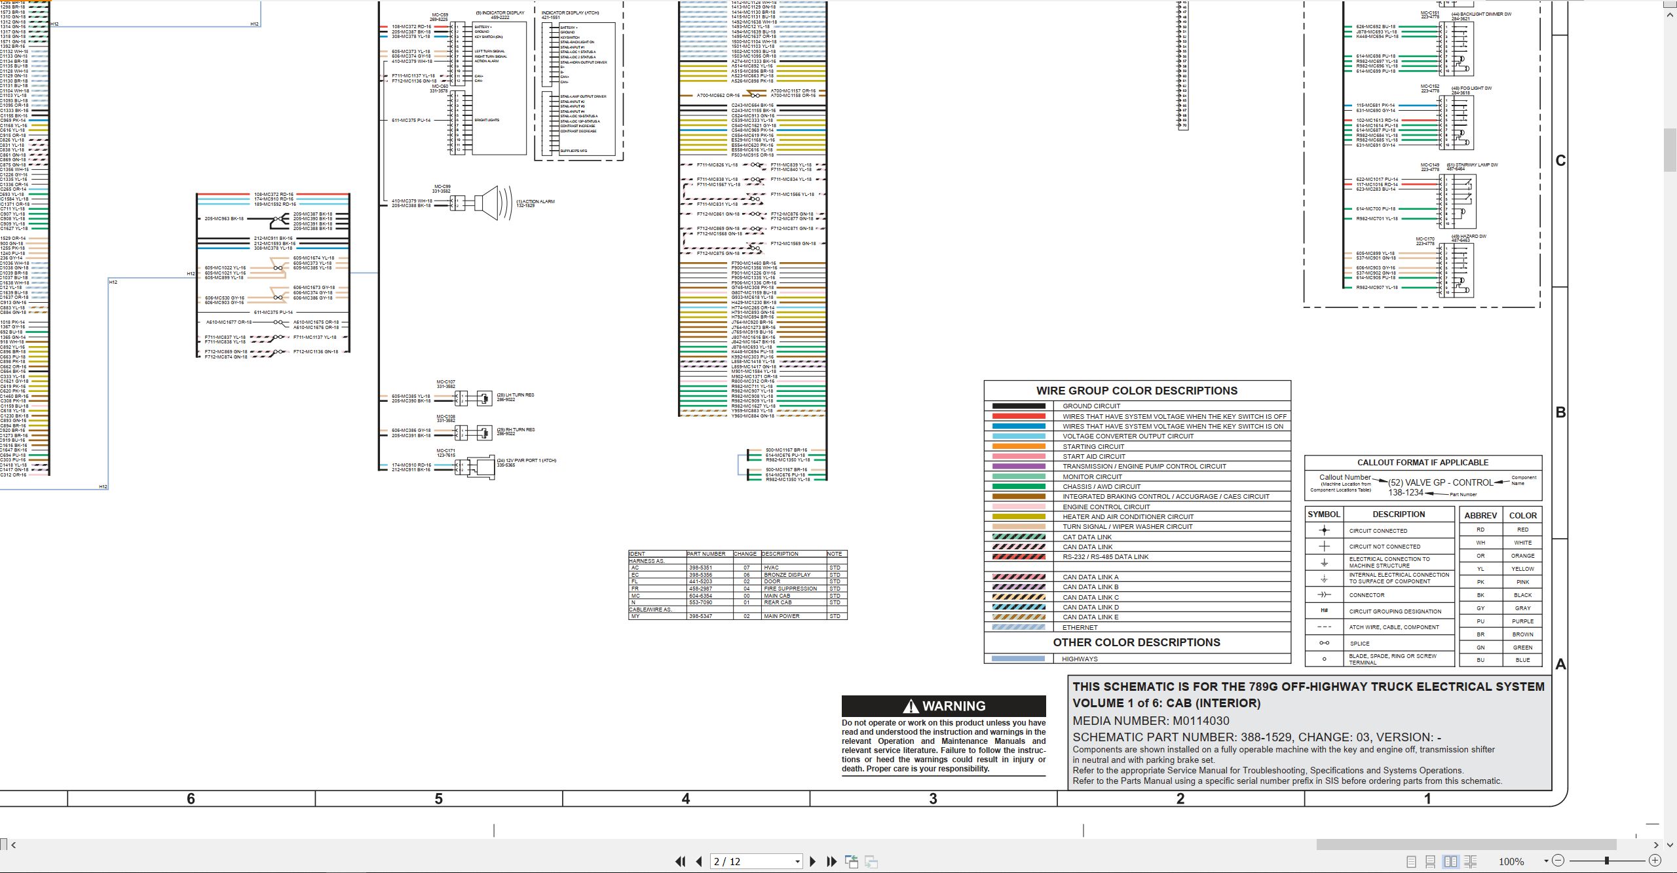
Task: Click the ENGINE CONTROL CIRCUIT entry
Action: [x=1106, y=507]
